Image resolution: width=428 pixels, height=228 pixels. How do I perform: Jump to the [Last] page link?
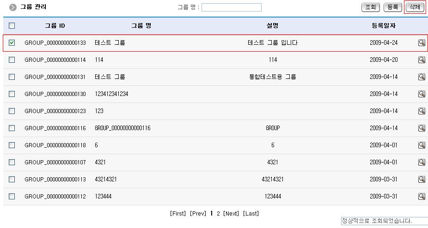(251, 214)
